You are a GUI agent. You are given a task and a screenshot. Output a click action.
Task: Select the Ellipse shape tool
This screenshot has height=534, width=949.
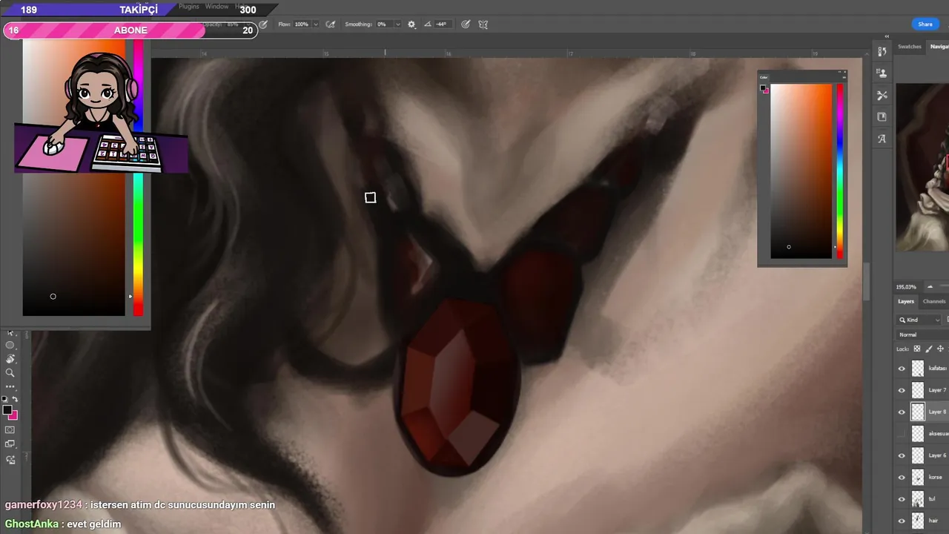click(x=10, y=346)
